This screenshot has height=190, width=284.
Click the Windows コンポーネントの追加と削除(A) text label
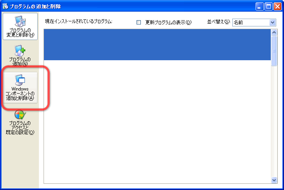pos(20,94)
